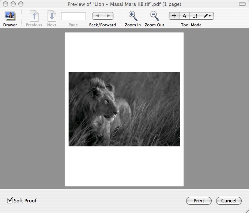The image size is (249, 213).
Task: Click the Zoom In magnifier icon
Action: [133, 16]
